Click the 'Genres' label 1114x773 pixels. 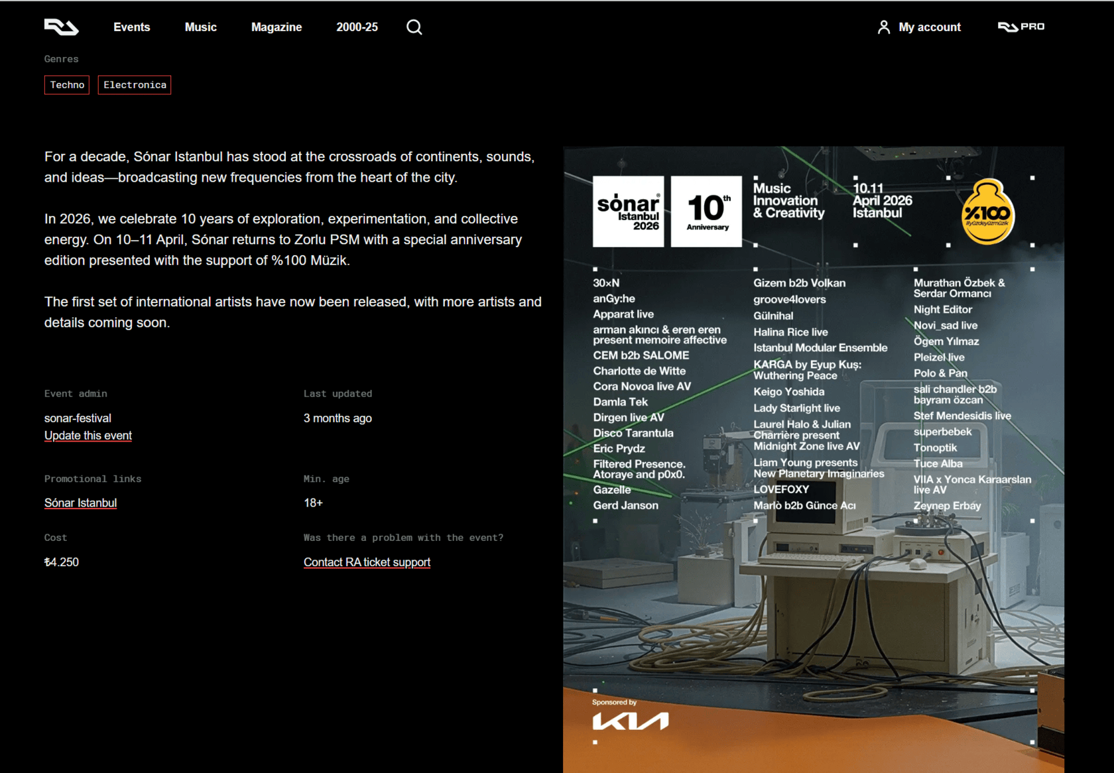tap(62, 59)
